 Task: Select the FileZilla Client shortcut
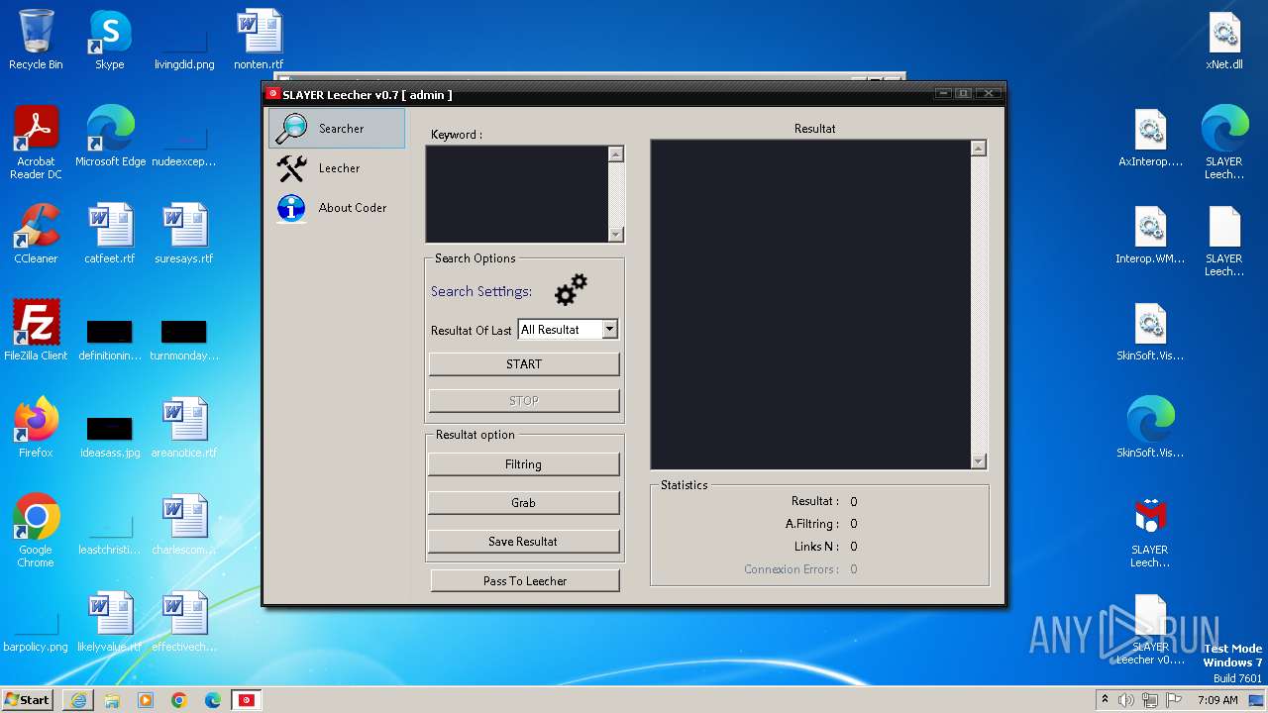tap(36, 331)
